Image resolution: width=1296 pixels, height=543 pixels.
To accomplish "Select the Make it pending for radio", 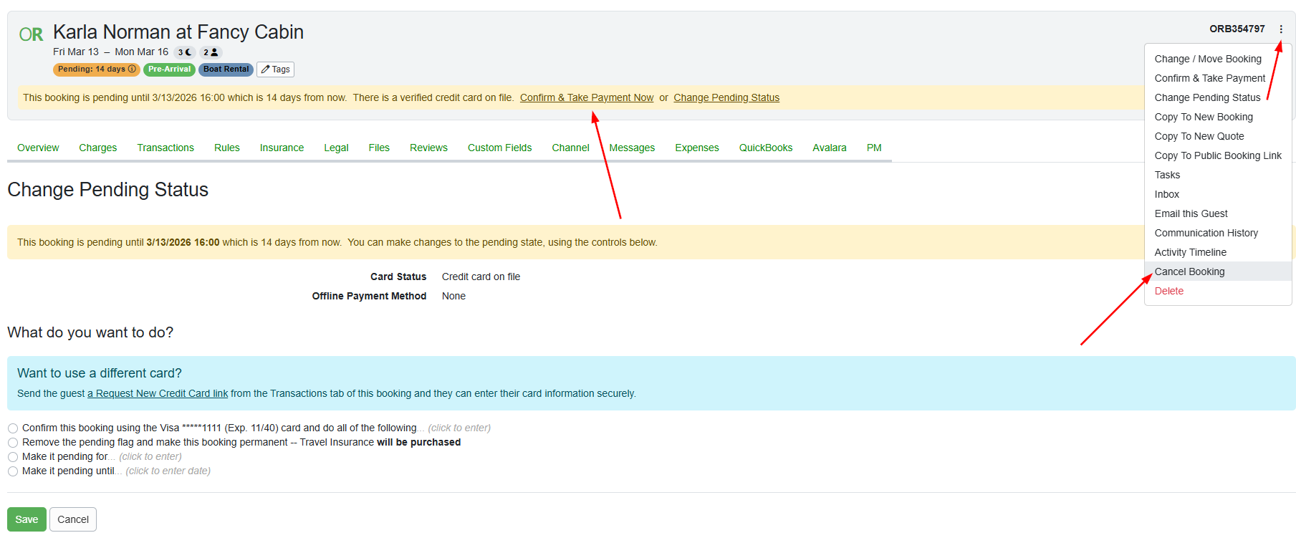I will (13, 457).
